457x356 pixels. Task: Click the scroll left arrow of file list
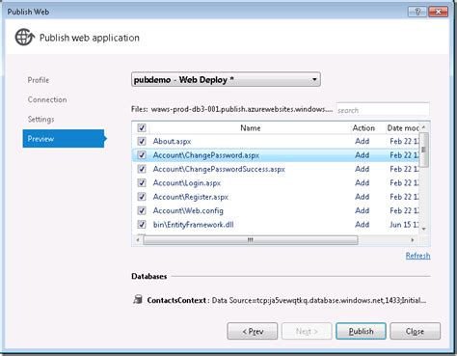[138, 240]
